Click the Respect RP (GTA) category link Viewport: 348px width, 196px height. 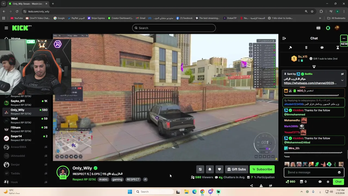pos(84,179)
